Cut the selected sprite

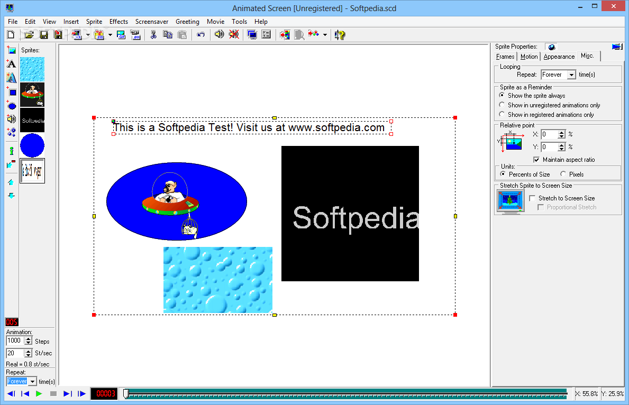coord(153,35)
